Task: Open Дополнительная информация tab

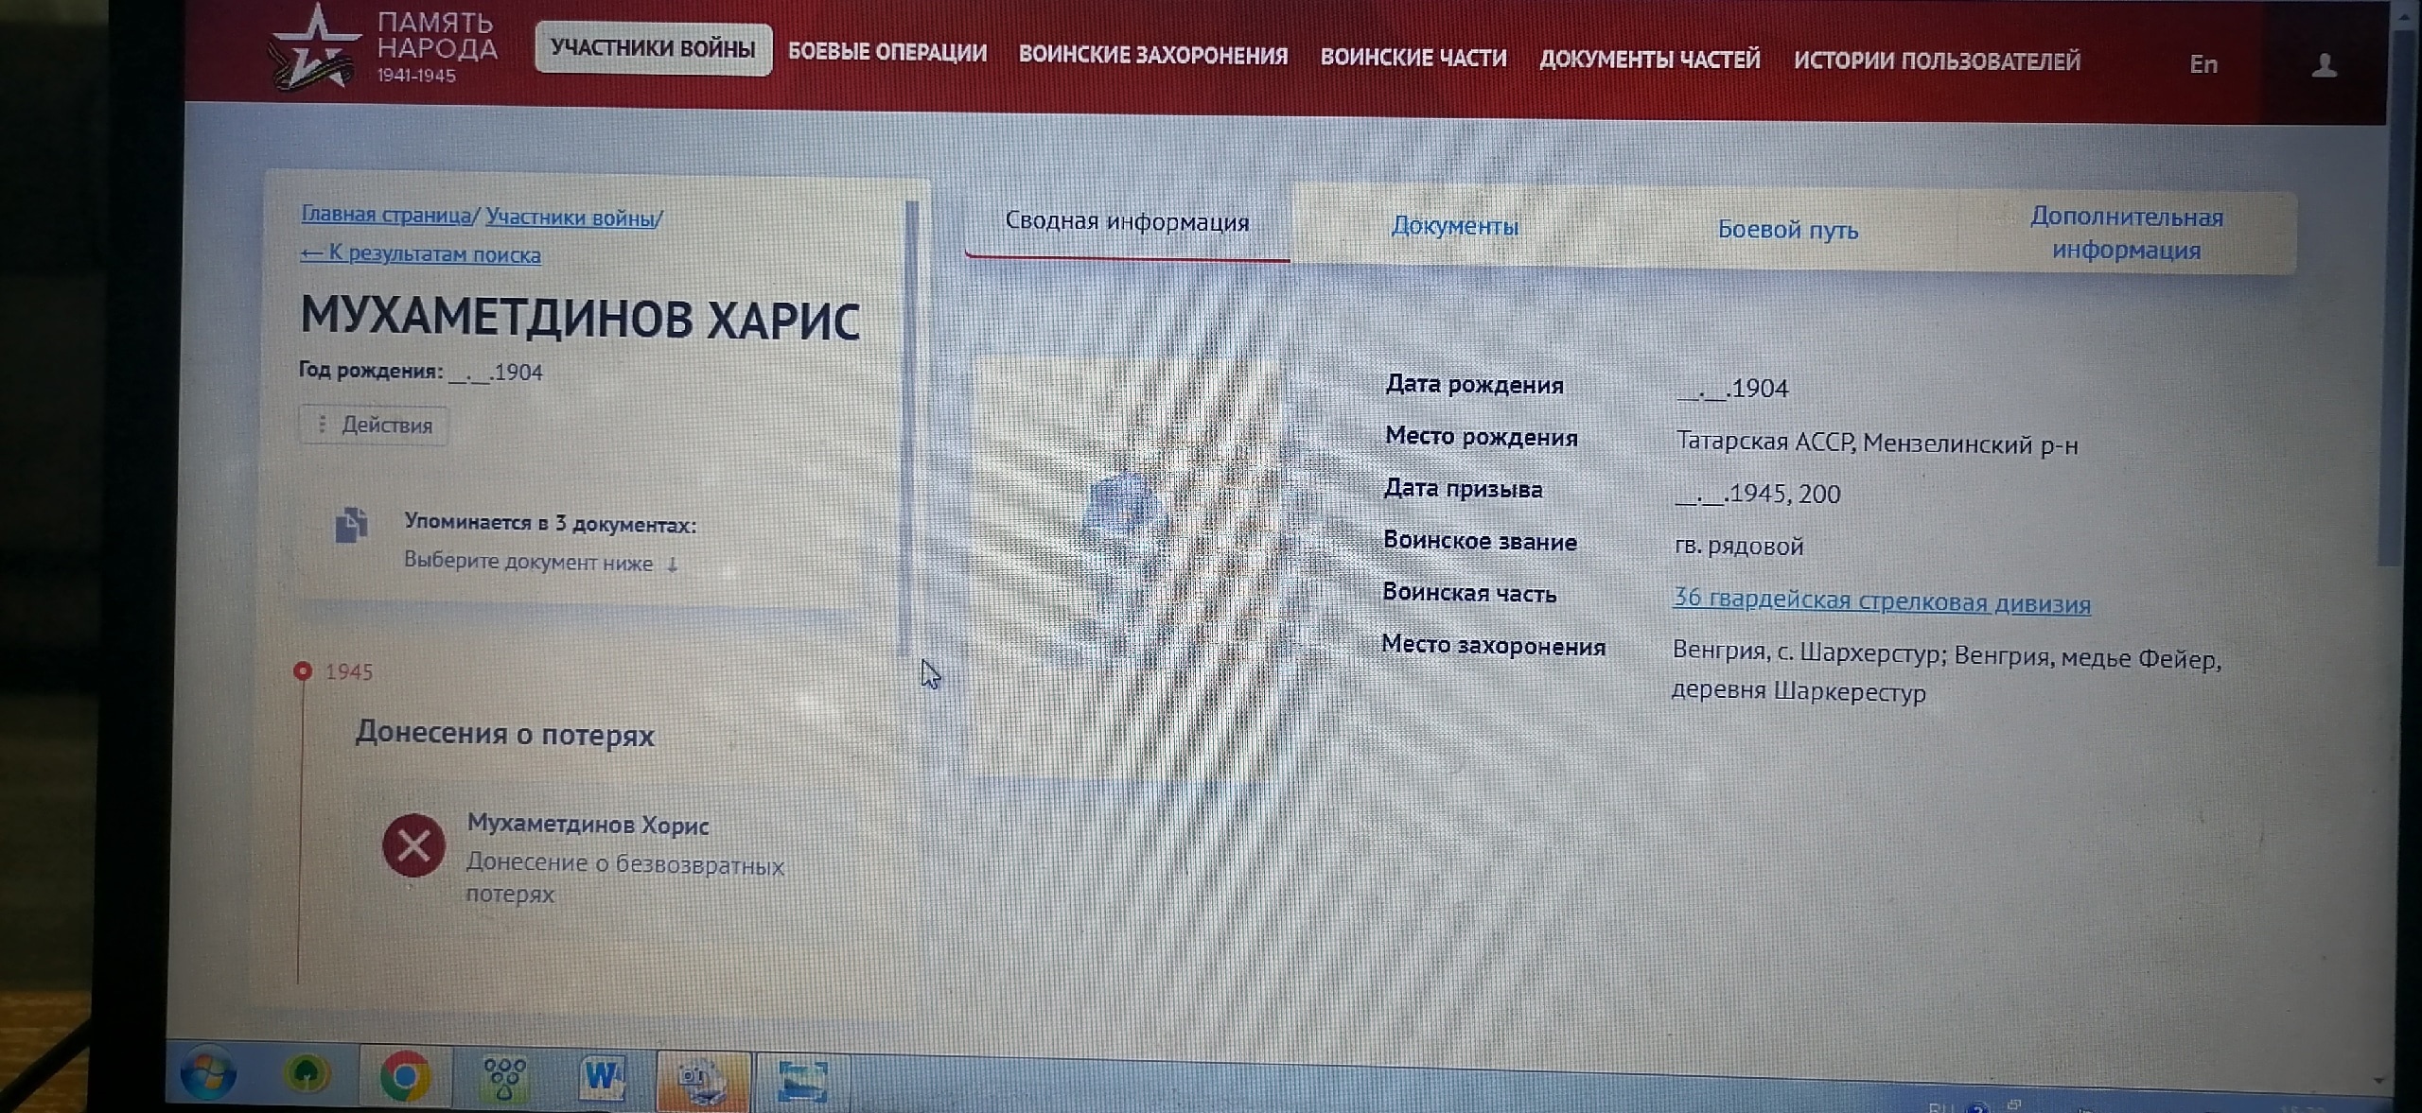Action: [x=2126, y=234]
